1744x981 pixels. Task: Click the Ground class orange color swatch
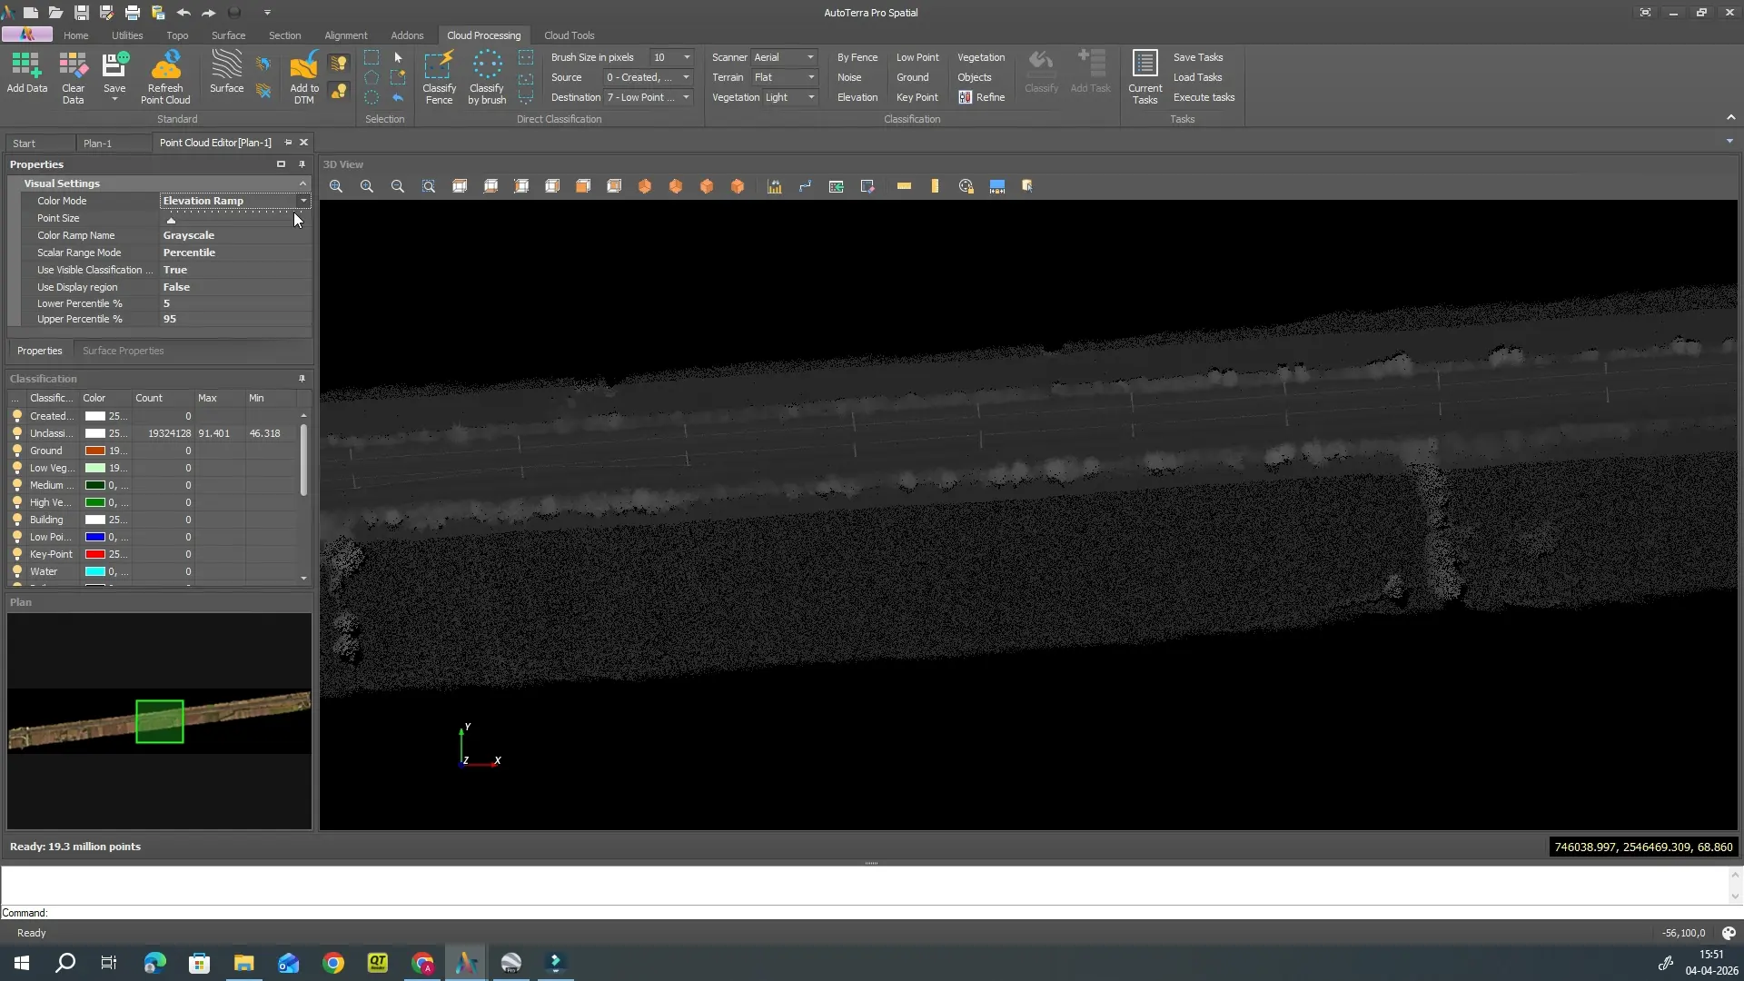click(x=95, y=451)
